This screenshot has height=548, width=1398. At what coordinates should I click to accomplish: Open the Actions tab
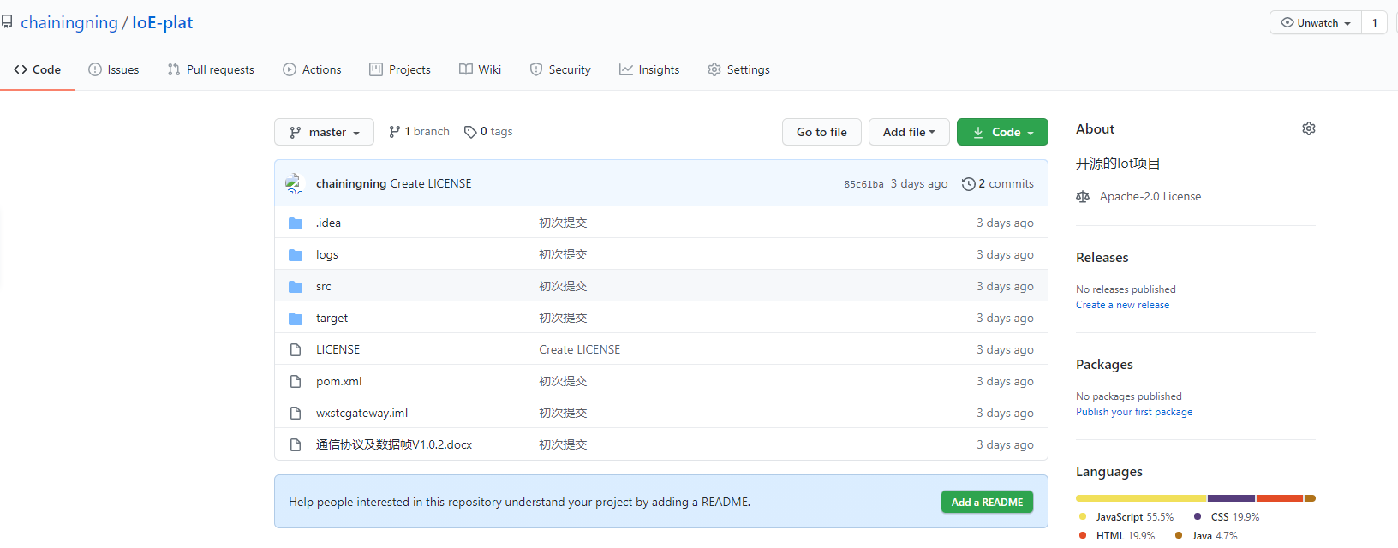pyautogui.click(x=312, y=69)
